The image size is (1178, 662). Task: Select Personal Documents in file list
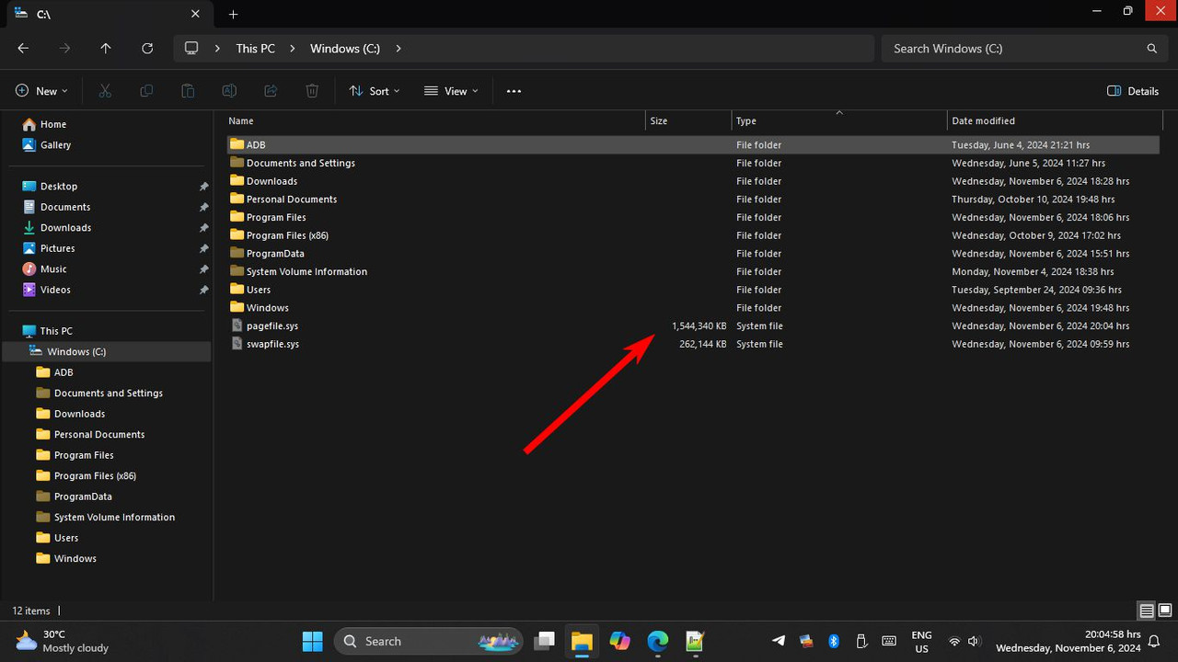(692, 200)
